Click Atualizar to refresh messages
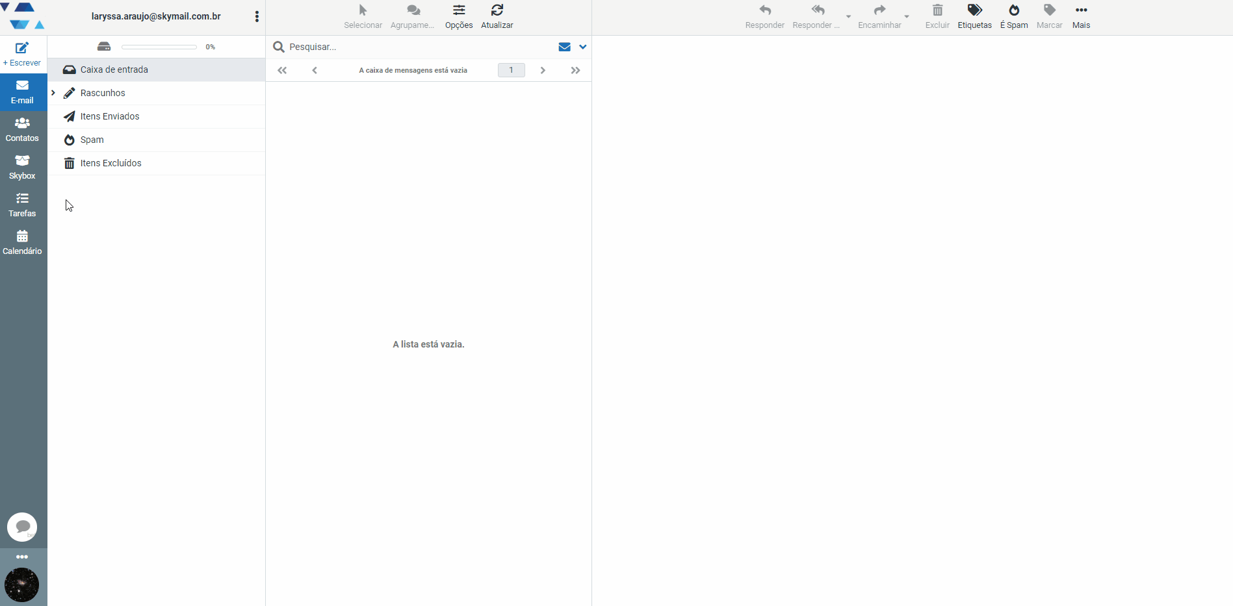1233x606 pixels. (x=497, y=17)
